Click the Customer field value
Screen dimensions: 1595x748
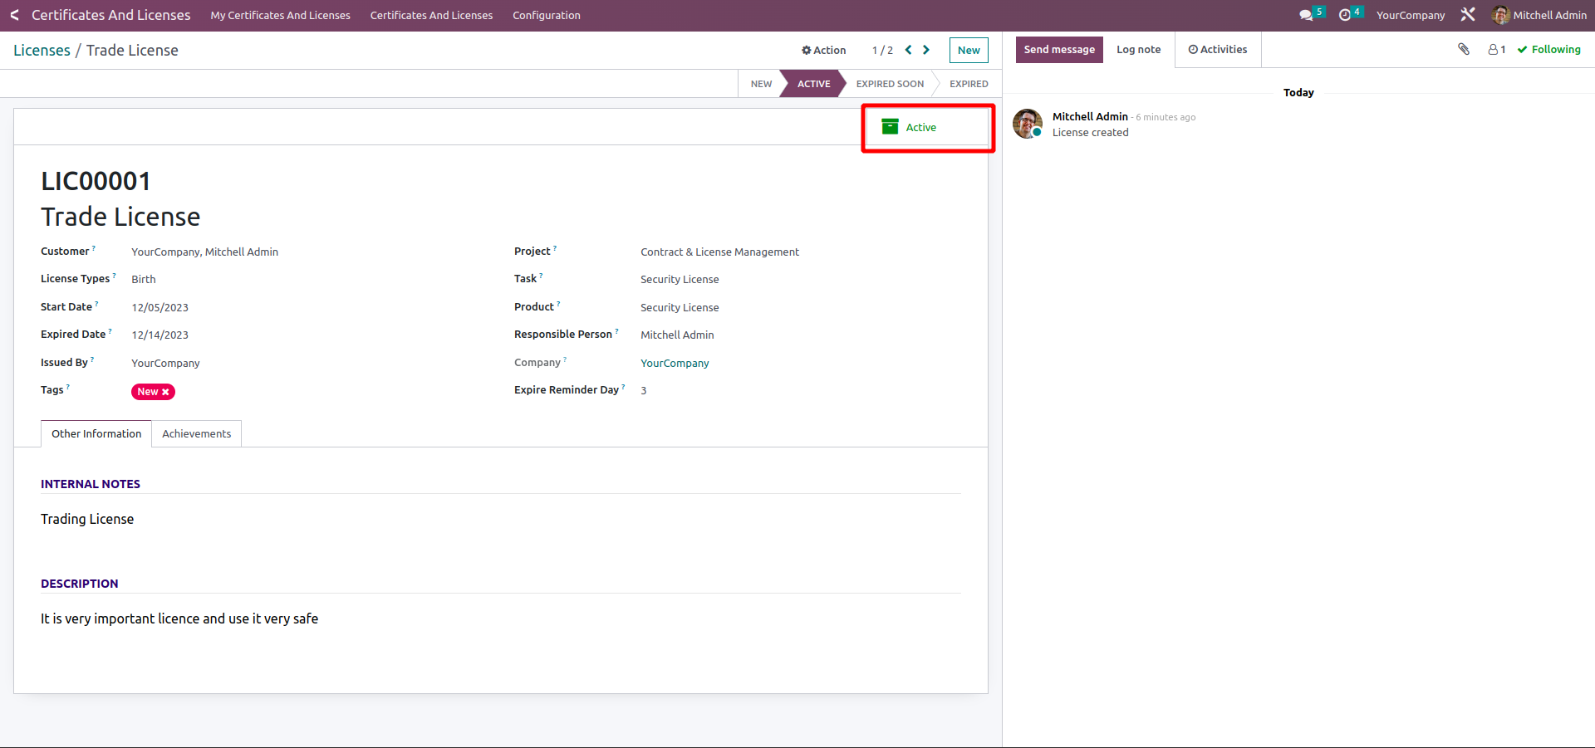[204, 252]
